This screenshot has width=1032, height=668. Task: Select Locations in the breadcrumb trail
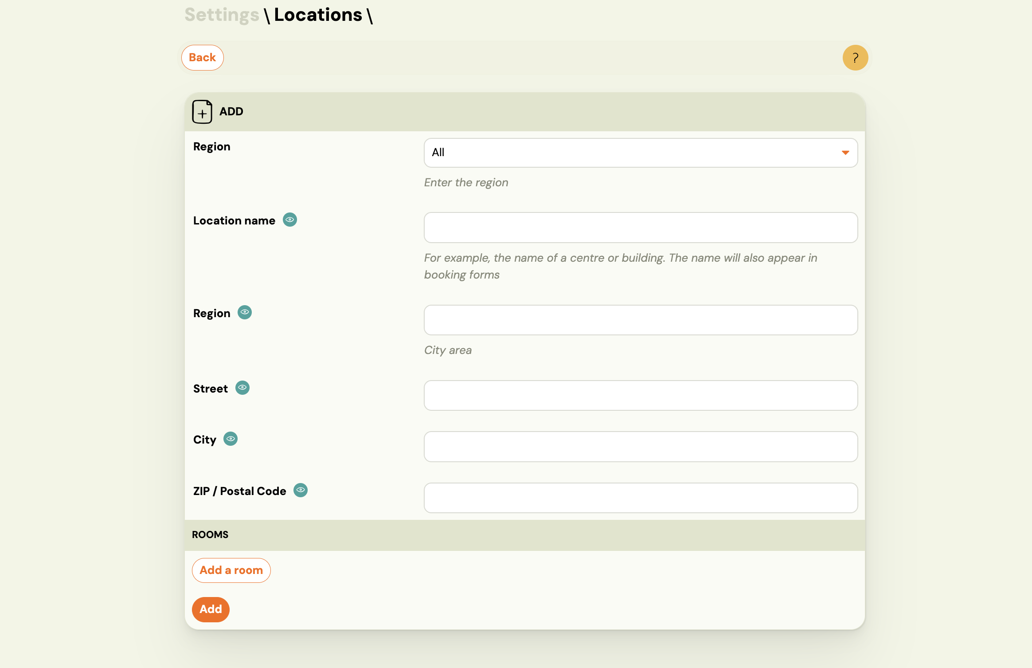pos(318,15)
